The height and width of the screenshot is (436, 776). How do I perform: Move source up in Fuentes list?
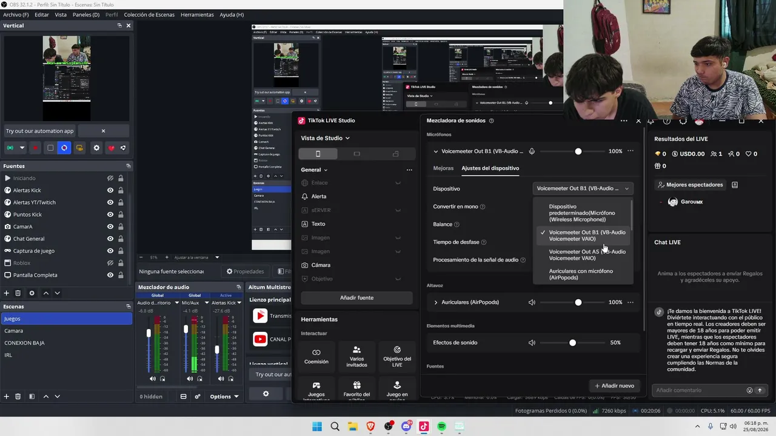45,293
